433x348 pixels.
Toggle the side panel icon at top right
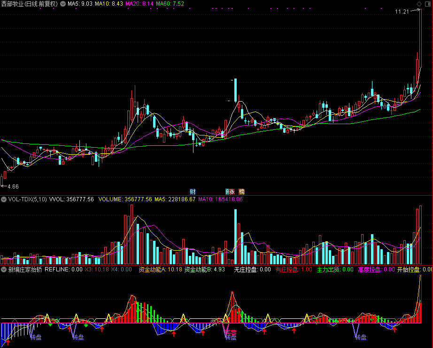tap(428, 4)
